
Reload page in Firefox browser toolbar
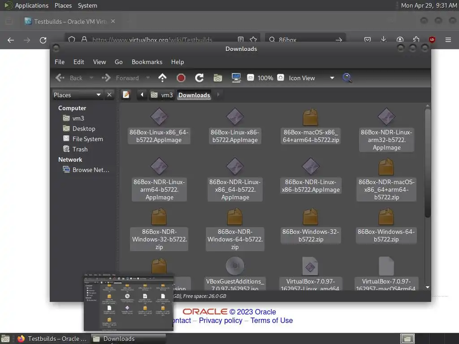click(x=43, y=40)
